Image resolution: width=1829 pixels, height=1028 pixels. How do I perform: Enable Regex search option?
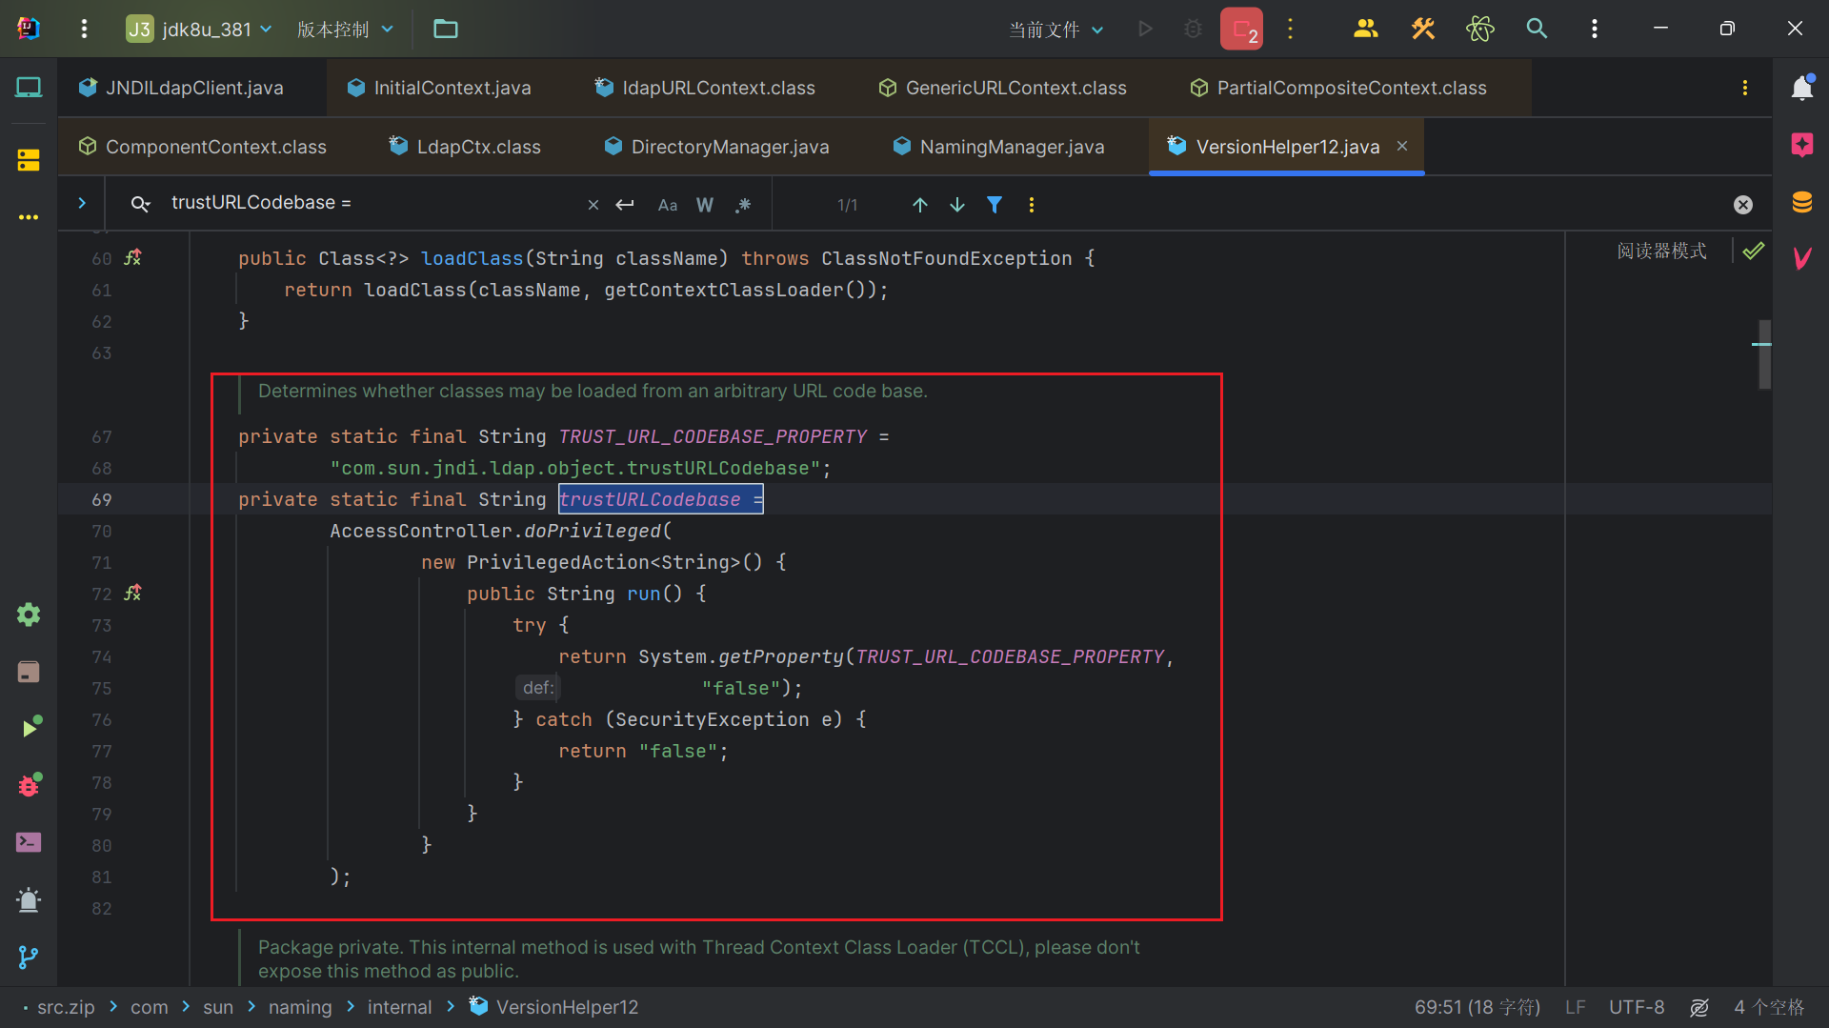tap(743, 205)
